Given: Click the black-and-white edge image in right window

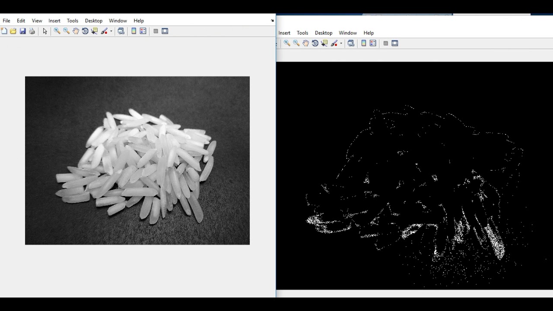Looking at the screenshot, I should pos(415,176).
